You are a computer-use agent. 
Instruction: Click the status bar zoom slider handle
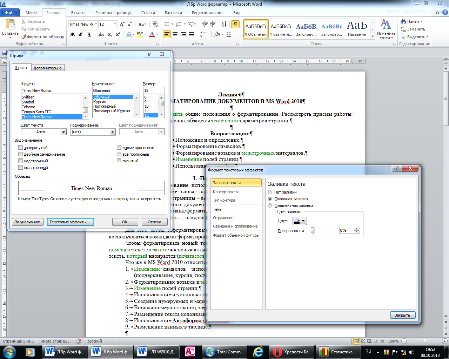click(x=424, y=341)
